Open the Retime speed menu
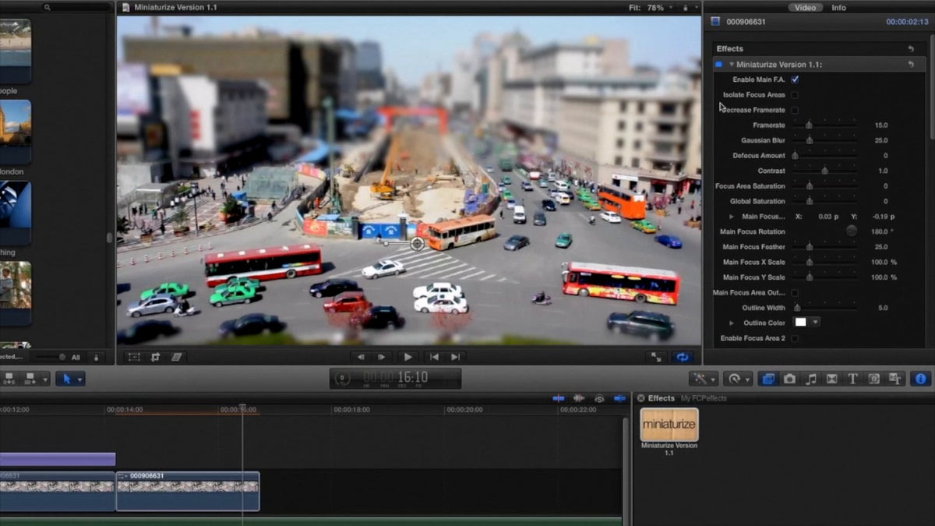The height and width of the screenshot is (526, 935). pos(737,379)
